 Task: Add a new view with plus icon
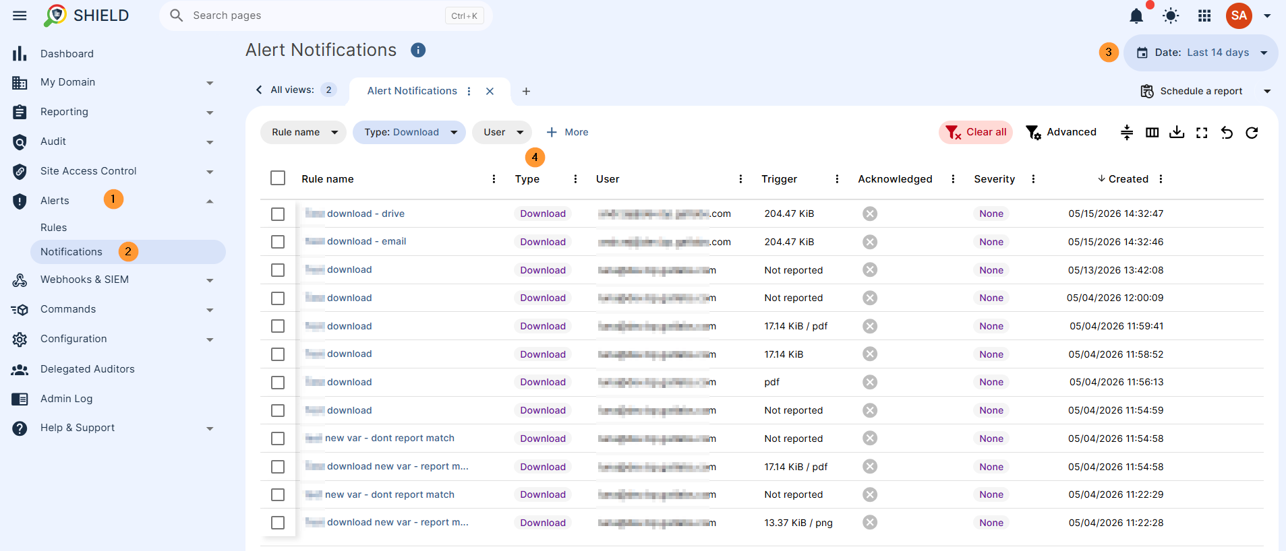(526, 91)
